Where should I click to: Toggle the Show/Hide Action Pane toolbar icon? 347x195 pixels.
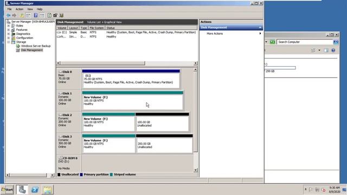tap(42, 15)
